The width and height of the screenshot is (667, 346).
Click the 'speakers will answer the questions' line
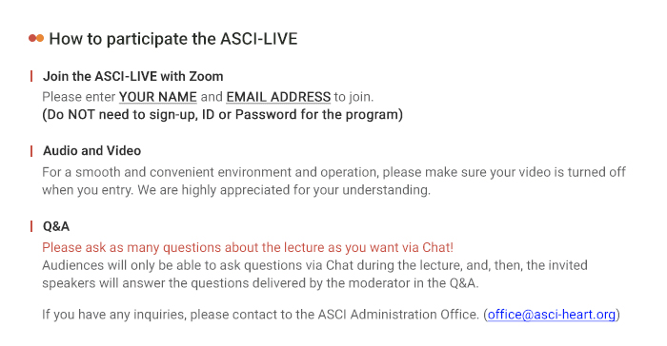pyautogui.click(x=260, y=283)
